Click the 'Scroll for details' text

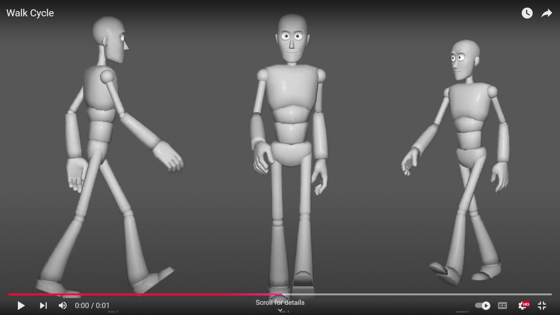tap(280, 302)
